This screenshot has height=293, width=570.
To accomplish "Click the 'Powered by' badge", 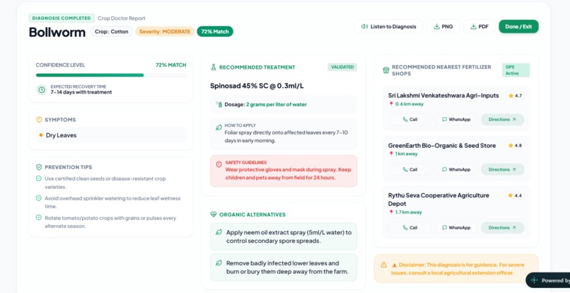I will pos(548,280).
